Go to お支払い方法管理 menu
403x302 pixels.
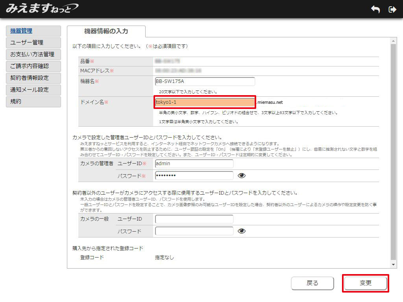tap(33, 55)
